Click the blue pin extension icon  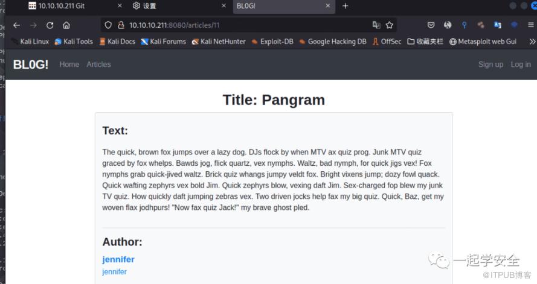coord(464,25)
